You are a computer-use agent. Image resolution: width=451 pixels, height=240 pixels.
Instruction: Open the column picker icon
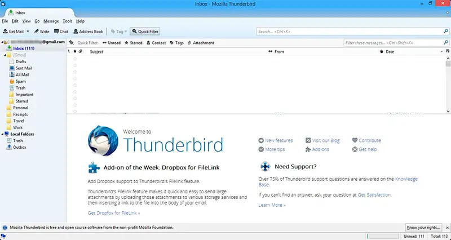click(448, 51)
